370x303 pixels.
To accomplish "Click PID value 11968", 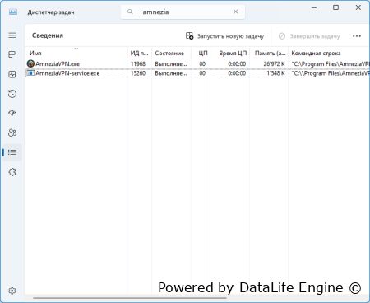I will pyautogui.click(x=138, y=63).
